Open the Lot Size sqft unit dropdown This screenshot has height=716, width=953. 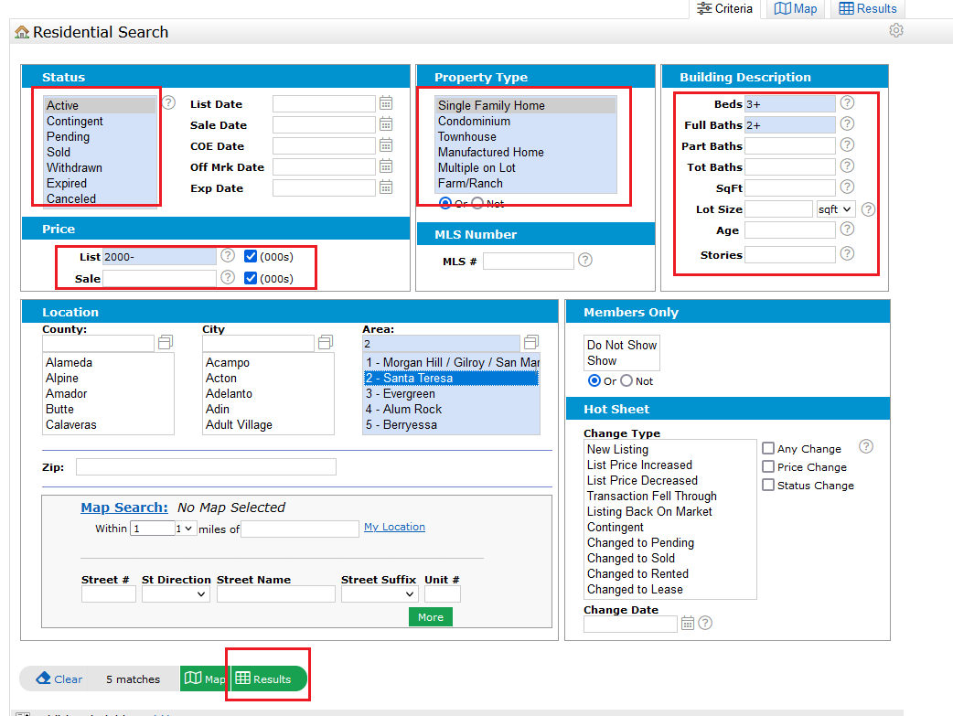coord(836,209)
